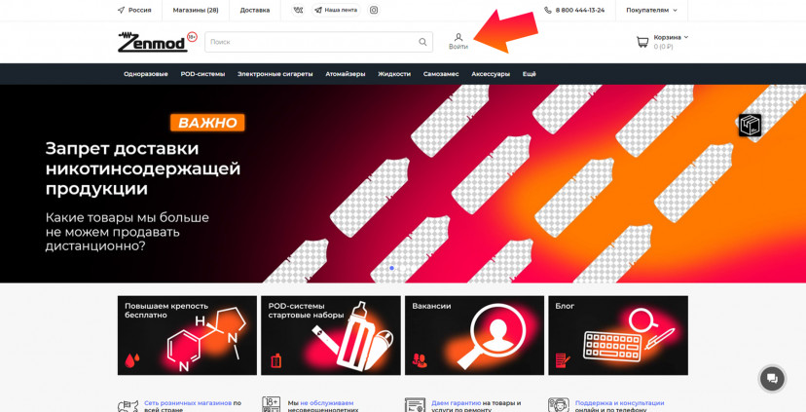Select the Россия region chooser
This screenshot has width=806, height=412.
click(x=133, y=10)
